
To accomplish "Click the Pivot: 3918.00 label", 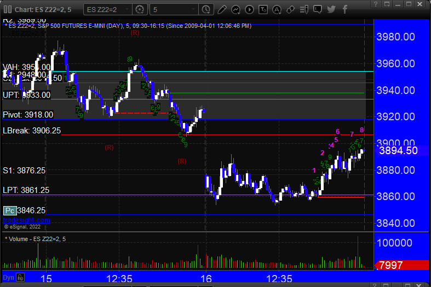I will [28, 115].
